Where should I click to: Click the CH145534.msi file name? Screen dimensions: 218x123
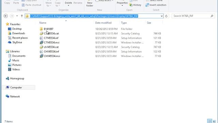coord(52,56)
